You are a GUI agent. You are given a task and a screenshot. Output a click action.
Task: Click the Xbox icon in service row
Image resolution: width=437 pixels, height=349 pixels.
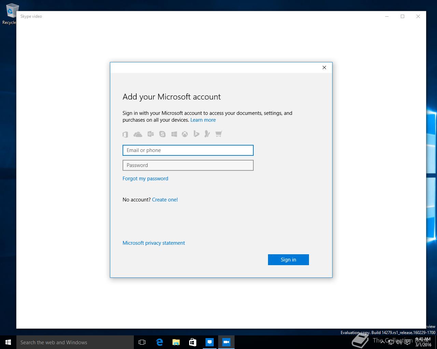185,134
